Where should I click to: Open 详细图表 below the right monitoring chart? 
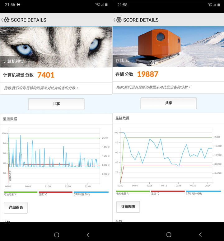point(128,207)
